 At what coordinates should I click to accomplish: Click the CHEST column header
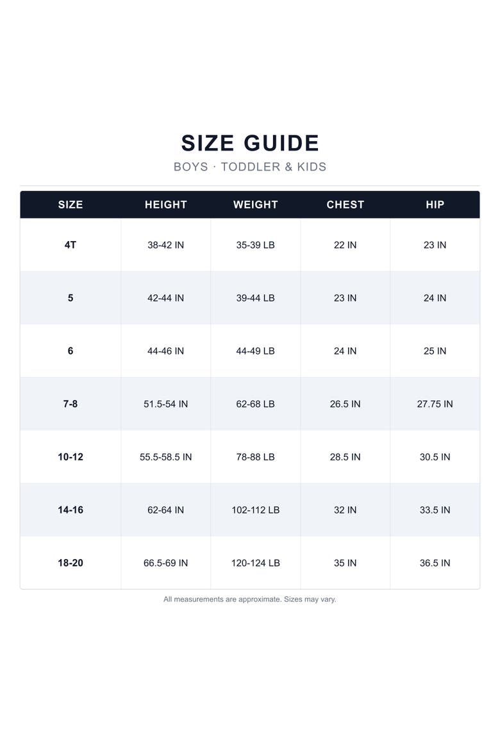[x=345, y=204]
